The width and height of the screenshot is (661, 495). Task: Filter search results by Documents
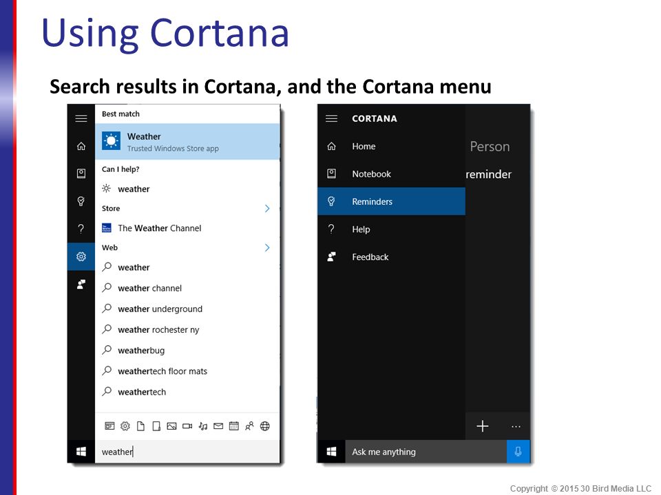(140, 426)
